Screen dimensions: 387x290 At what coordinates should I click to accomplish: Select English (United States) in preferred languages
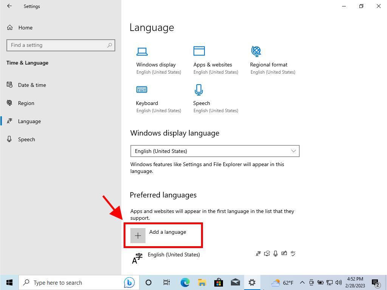[174, 255]
